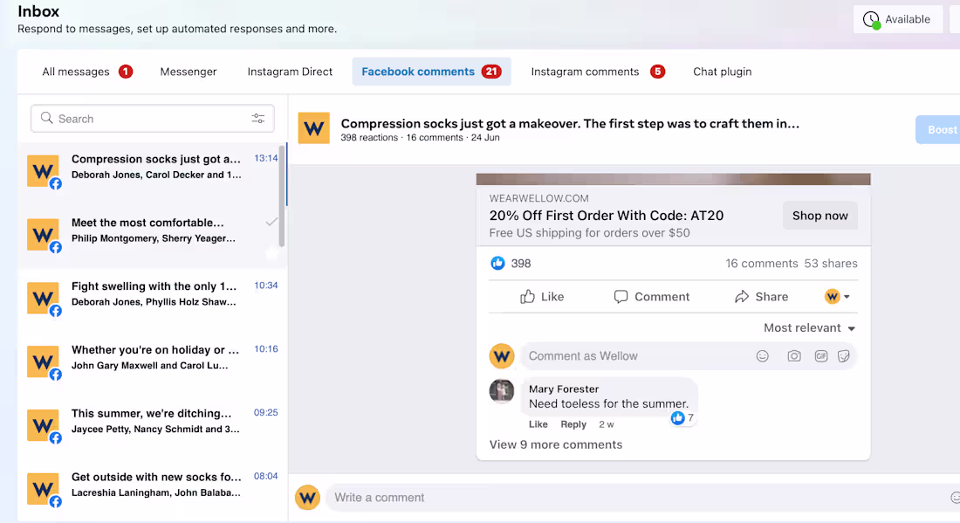The image size is (960, 523).
Task: Click the 2 w timestamp on the comment
Action: pos(607,423)
